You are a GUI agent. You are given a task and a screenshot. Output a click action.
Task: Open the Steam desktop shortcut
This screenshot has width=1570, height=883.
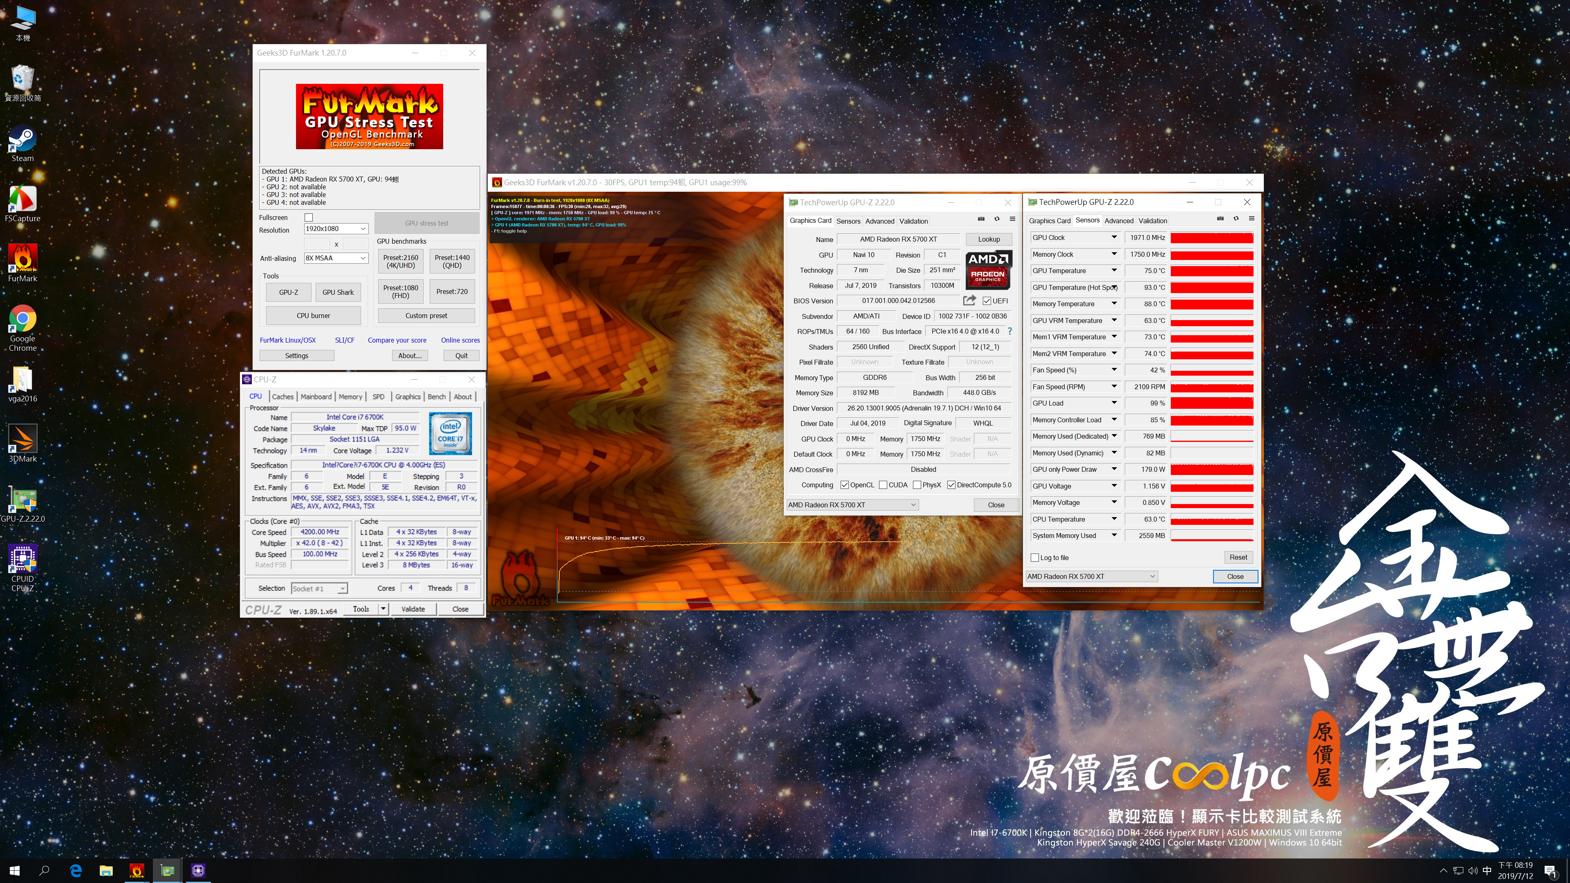[x=22, y=144]
